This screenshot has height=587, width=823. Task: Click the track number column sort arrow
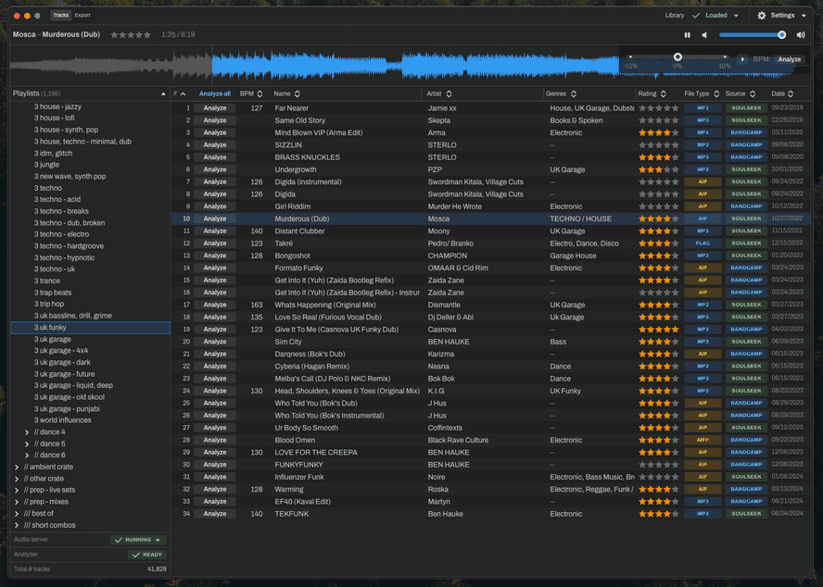coord(183,94)
